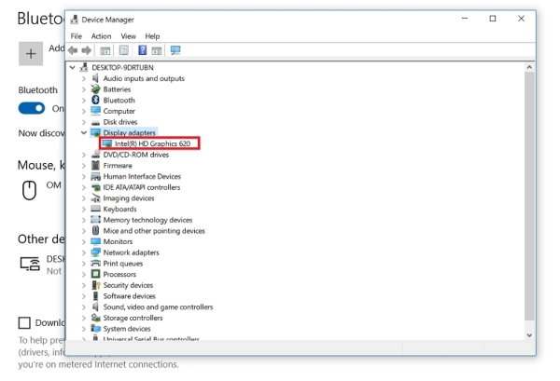Close the Device Manager window
The image size is (560, 381).
click(521, 19)
